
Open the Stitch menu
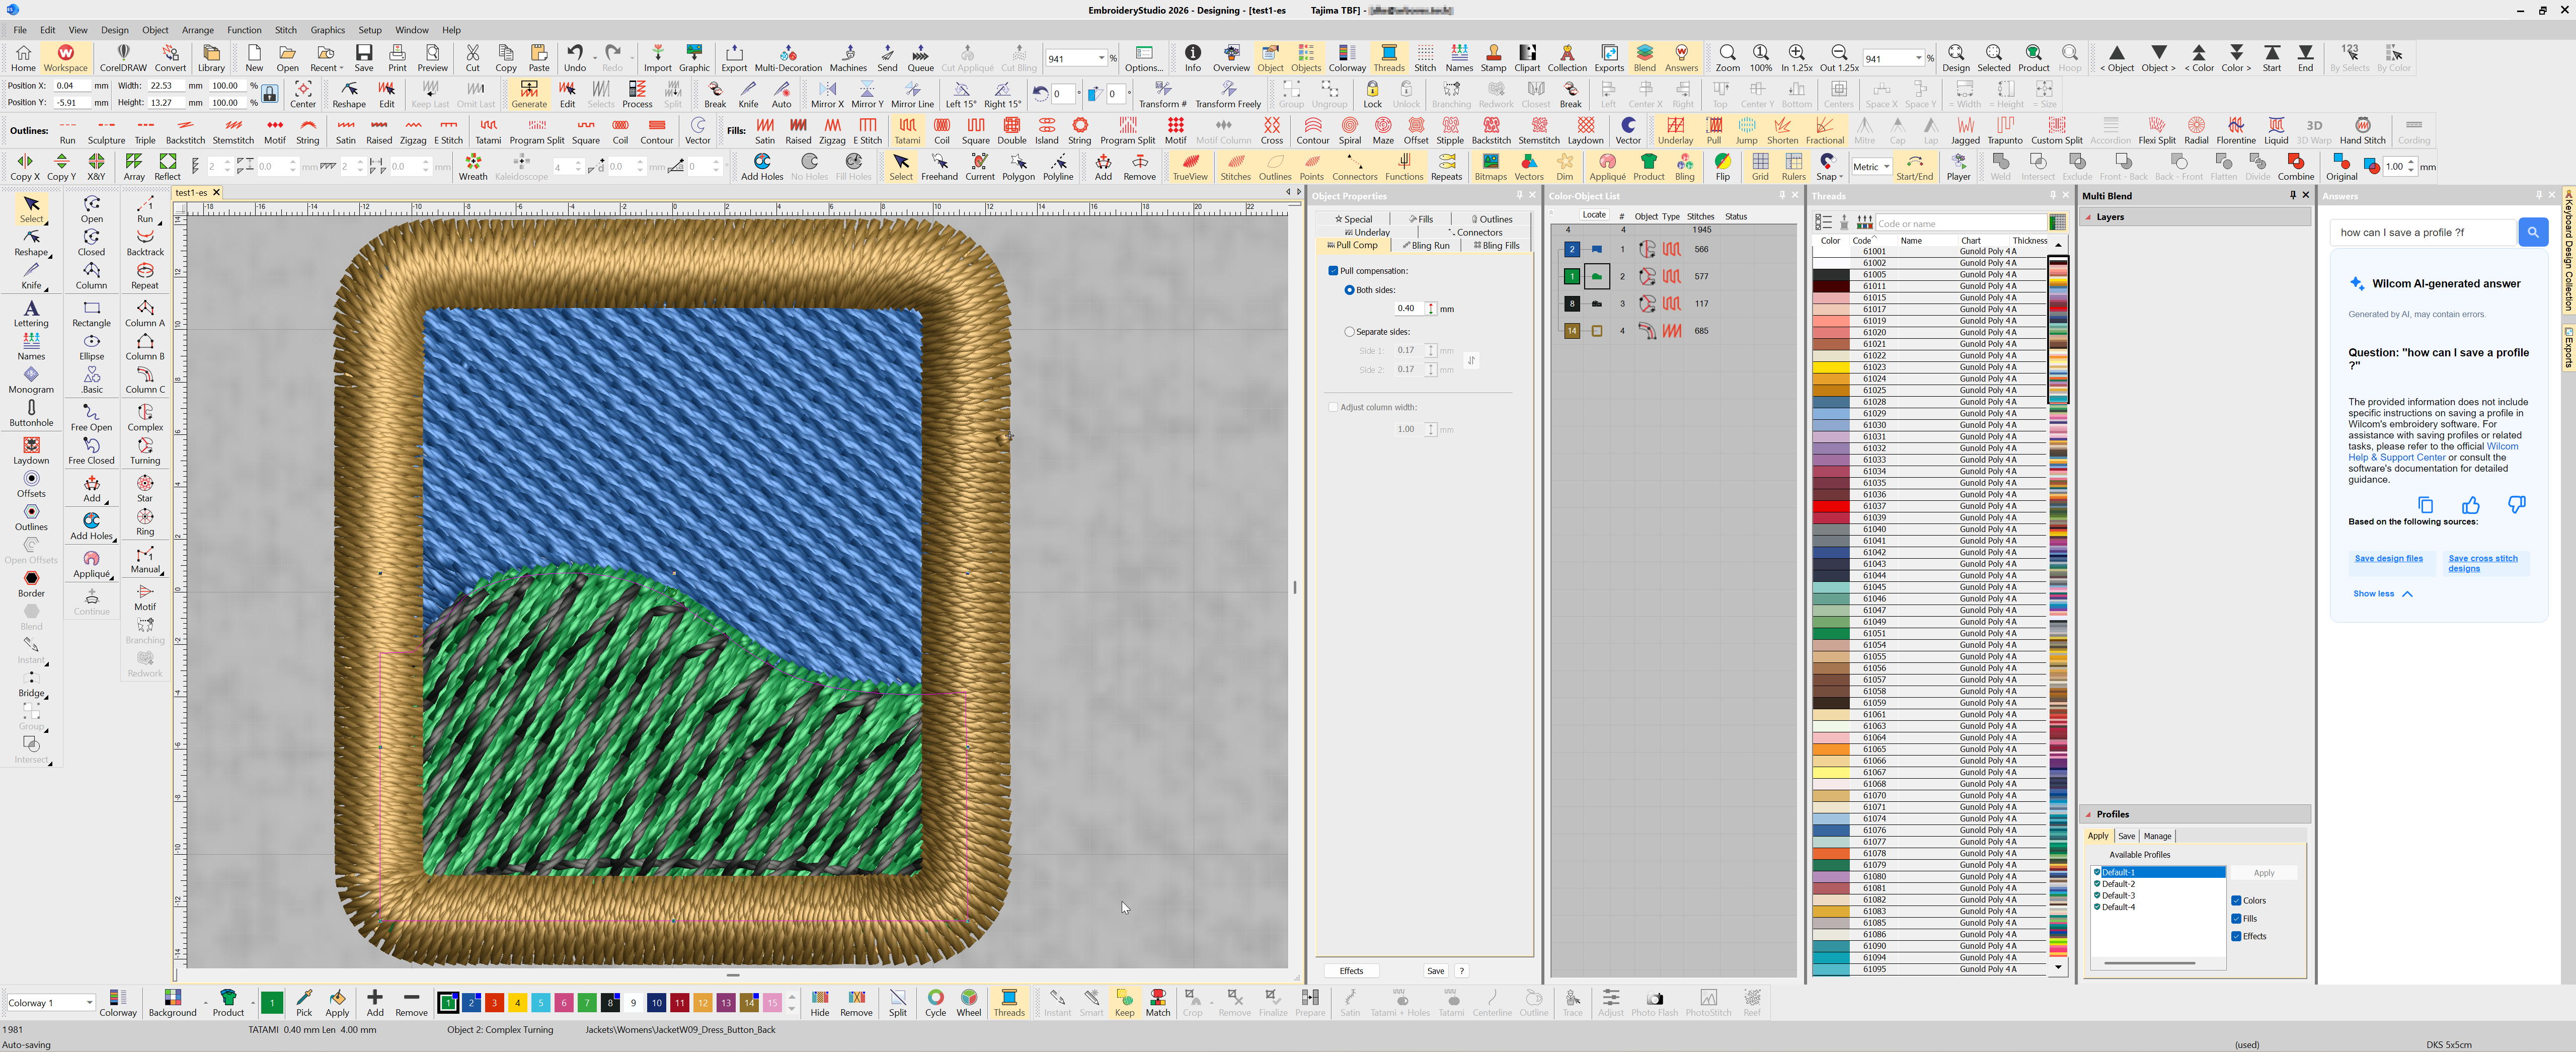(285, 30)
